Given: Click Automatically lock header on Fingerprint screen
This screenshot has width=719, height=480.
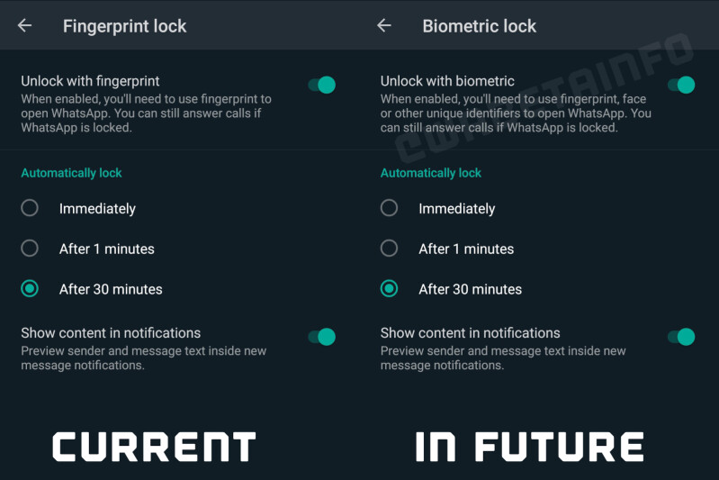Looking at the screenshot, I should [x=71, y=173].
